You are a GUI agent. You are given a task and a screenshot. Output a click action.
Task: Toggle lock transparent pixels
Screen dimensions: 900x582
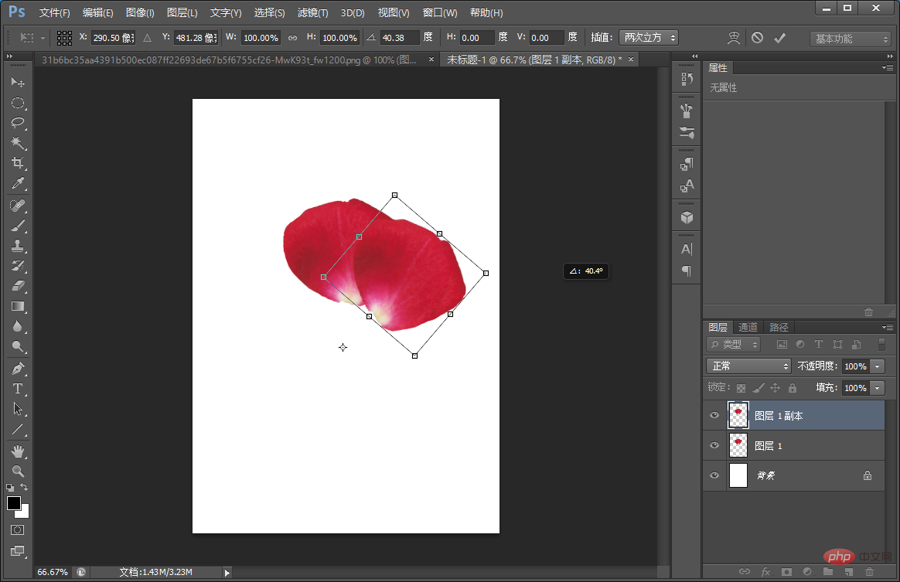[x=741, y=388]
